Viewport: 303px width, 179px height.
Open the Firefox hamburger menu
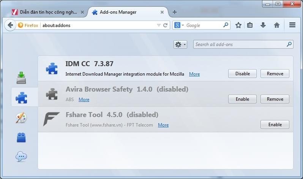(292, 25)
